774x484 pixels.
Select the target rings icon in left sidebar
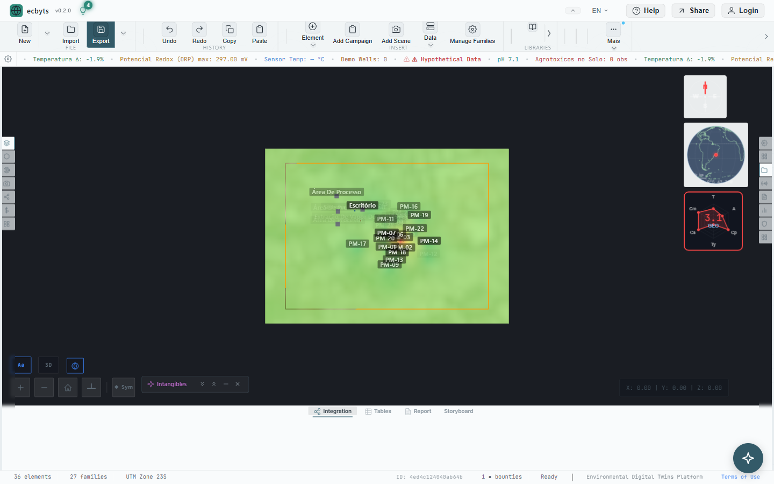pyautogui.click(x=7, y=170)
